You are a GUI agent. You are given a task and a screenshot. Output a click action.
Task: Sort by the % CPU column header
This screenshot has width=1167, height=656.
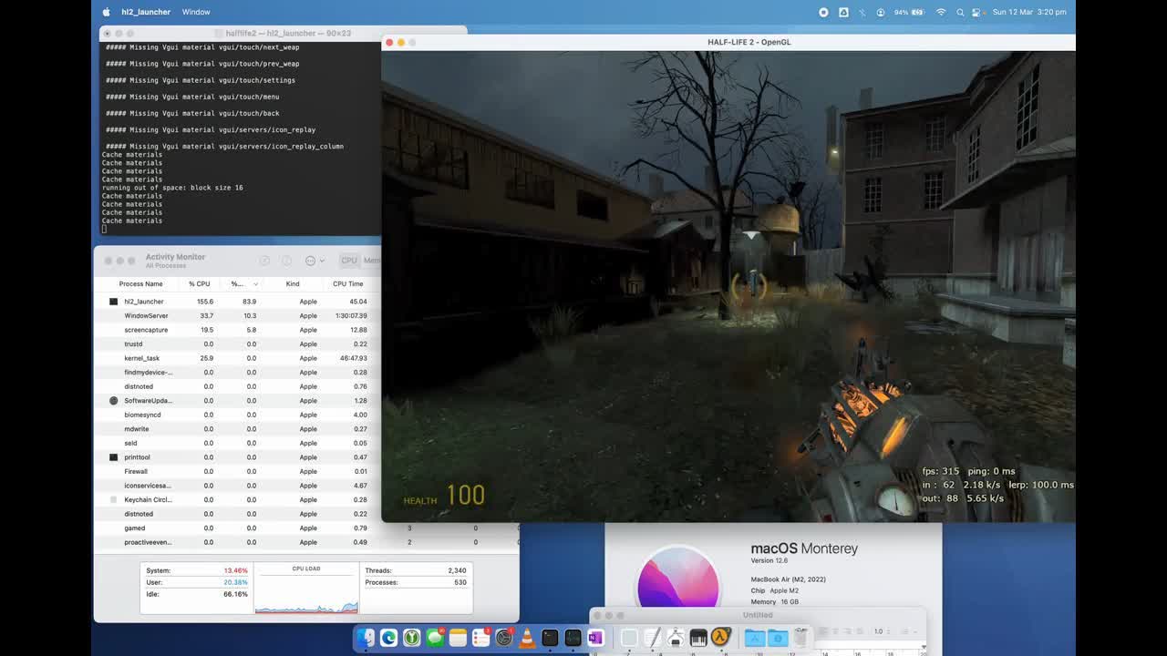(199, 284)
